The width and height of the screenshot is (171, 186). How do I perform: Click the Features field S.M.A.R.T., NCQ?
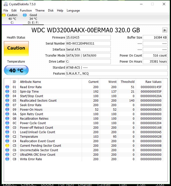tap(116, 74)
